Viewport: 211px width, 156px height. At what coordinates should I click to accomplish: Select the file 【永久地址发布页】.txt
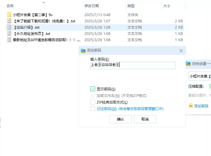(x=32, y=33)
